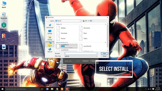162x91 pixels.
Task: Click the Open button
Action: click(x=105, y=53)
